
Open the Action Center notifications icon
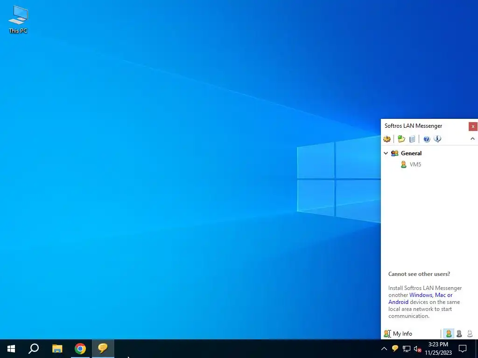pos(463,349)
